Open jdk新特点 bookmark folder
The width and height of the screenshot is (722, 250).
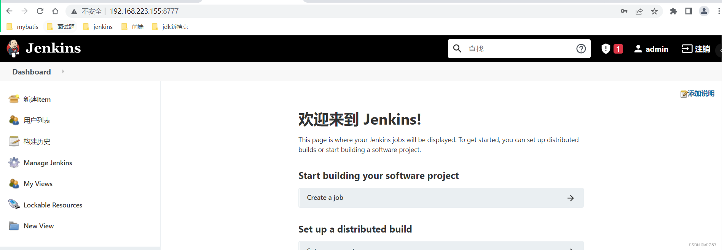[x=170, y=27]
